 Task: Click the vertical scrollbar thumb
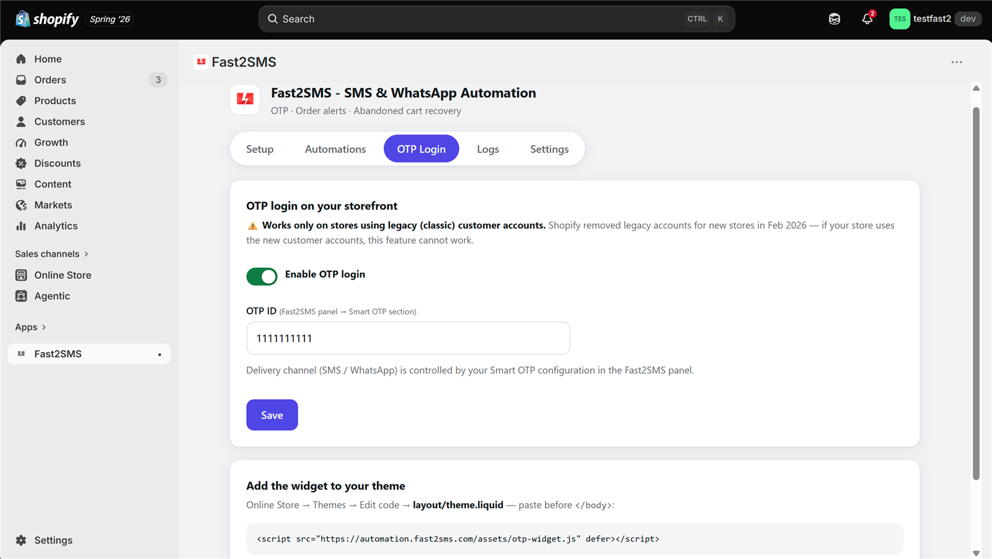tap(976, 294)
